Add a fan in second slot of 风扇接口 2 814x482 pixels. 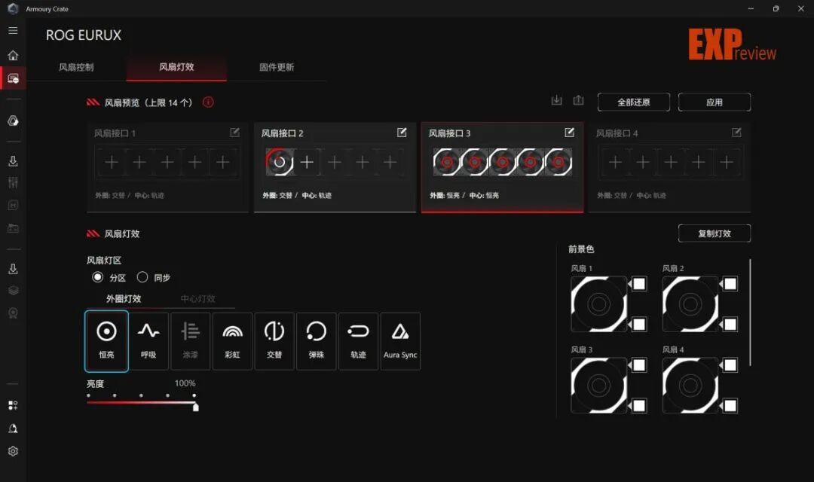(307, 163)
